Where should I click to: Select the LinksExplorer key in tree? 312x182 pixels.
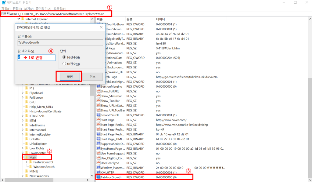(38, 144)
